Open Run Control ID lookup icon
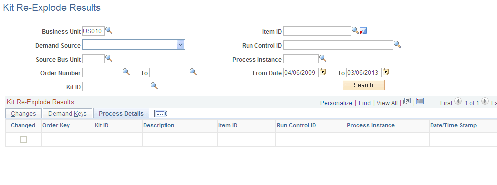The height and width of the screenshot is (185, 497). (x=397, y=45)
